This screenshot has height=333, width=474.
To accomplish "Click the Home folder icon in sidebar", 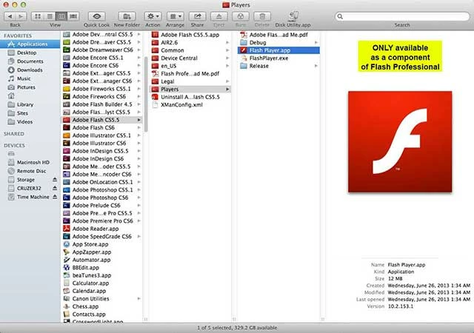I will [x=11, y=95].
